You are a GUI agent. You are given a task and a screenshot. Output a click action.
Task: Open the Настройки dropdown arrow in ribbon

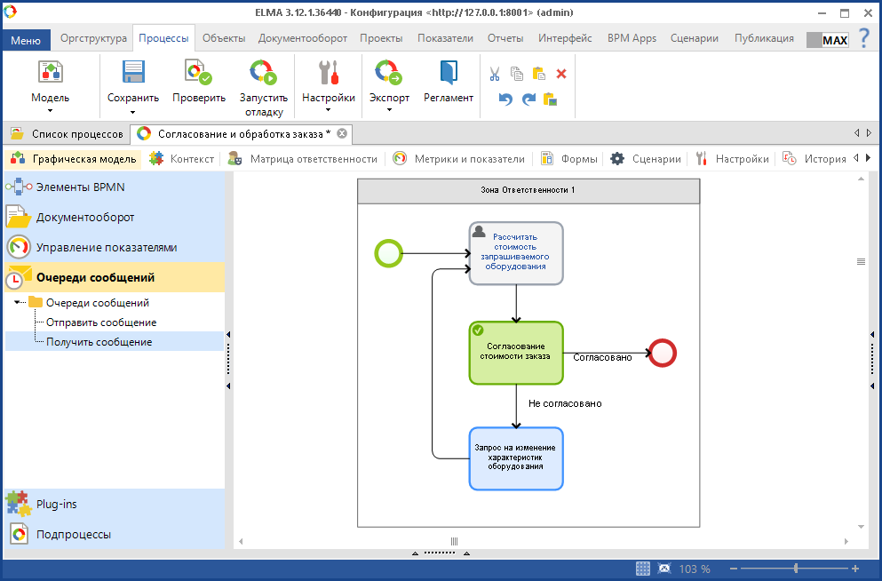pos(328,109)
